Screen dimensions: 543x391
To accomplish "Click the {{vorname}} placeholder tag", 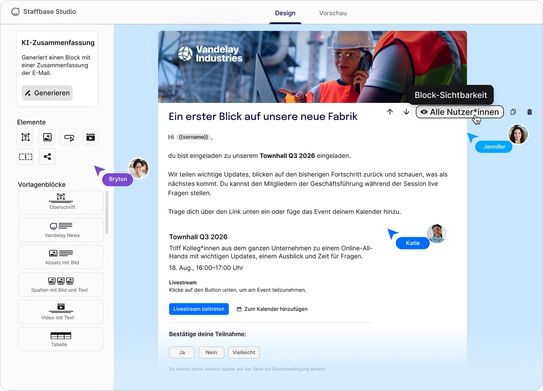I will click(x=193, y=137).
